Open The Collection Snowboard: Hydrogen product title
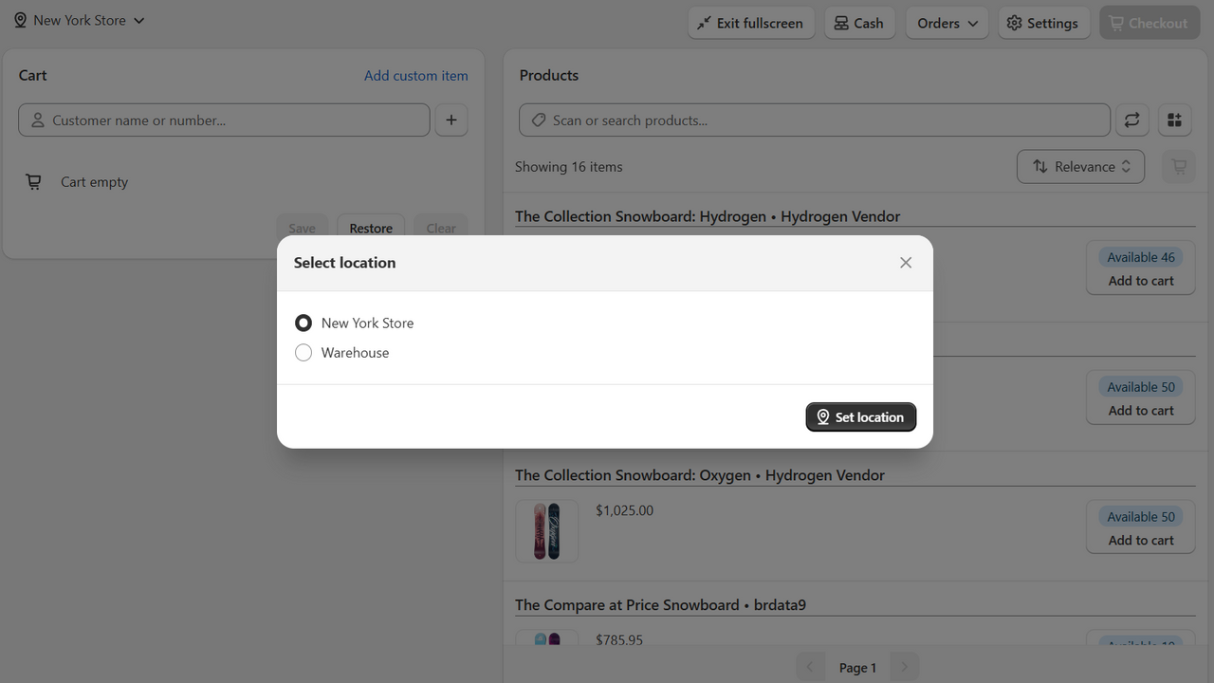 point(708,216)
